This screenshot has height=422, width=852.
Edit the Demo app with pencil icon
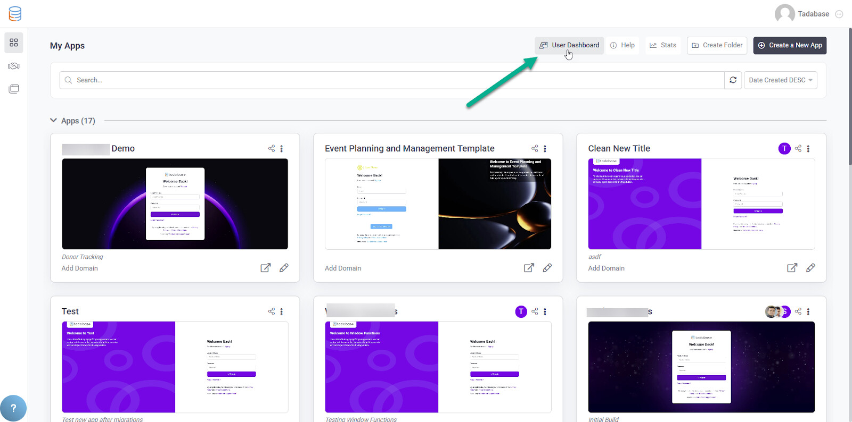pos(284,268)
